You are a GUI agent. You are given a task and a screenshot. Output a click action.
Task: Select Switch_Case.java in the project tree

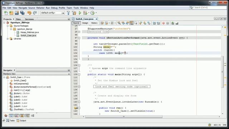(x=28, y=35)
